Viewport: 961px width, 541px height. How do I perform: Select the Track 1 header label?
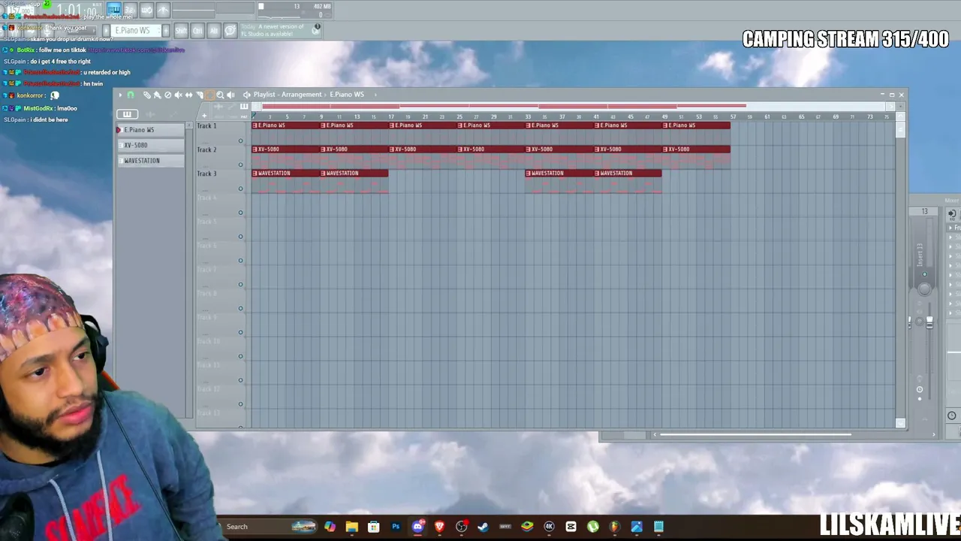[x=206, y=125]
